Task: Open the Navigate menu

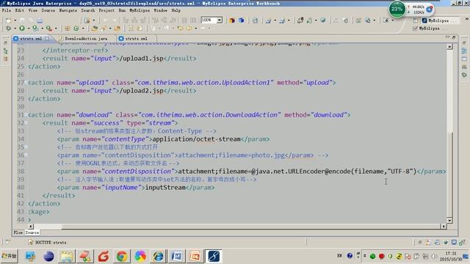Action: (x=68, y=10)
